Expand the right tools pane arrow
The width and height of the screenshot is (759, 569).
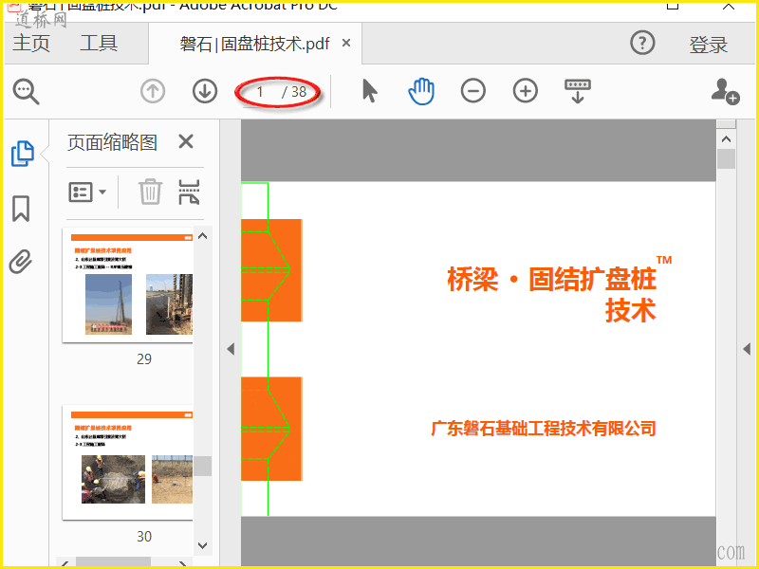(747, 349)
